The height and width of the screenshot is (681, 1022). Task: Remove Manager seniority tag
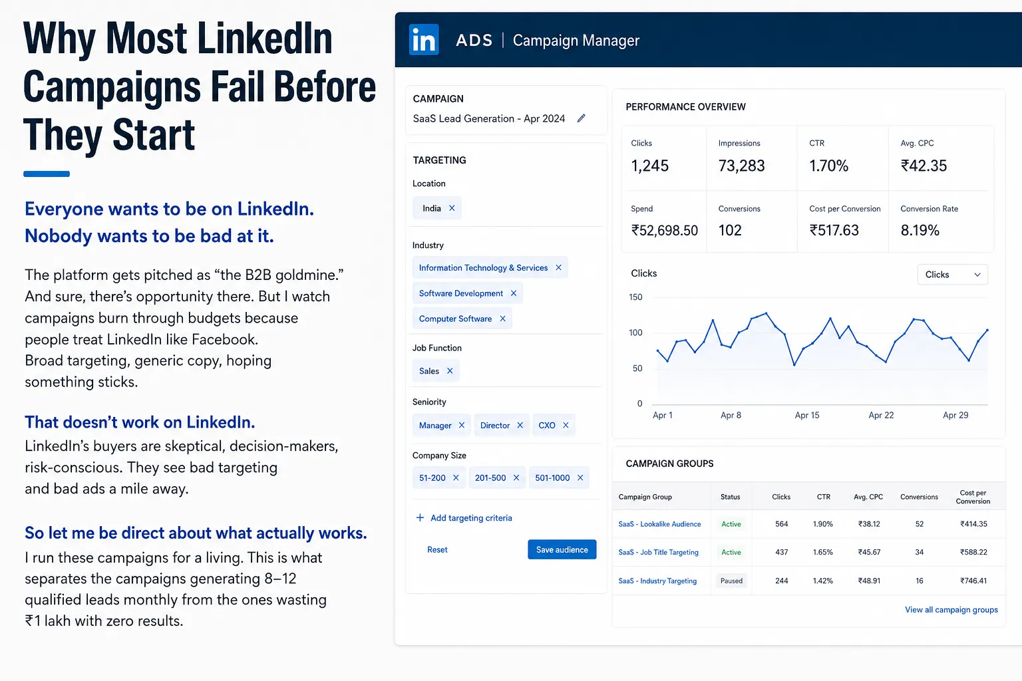coord(462,426)
